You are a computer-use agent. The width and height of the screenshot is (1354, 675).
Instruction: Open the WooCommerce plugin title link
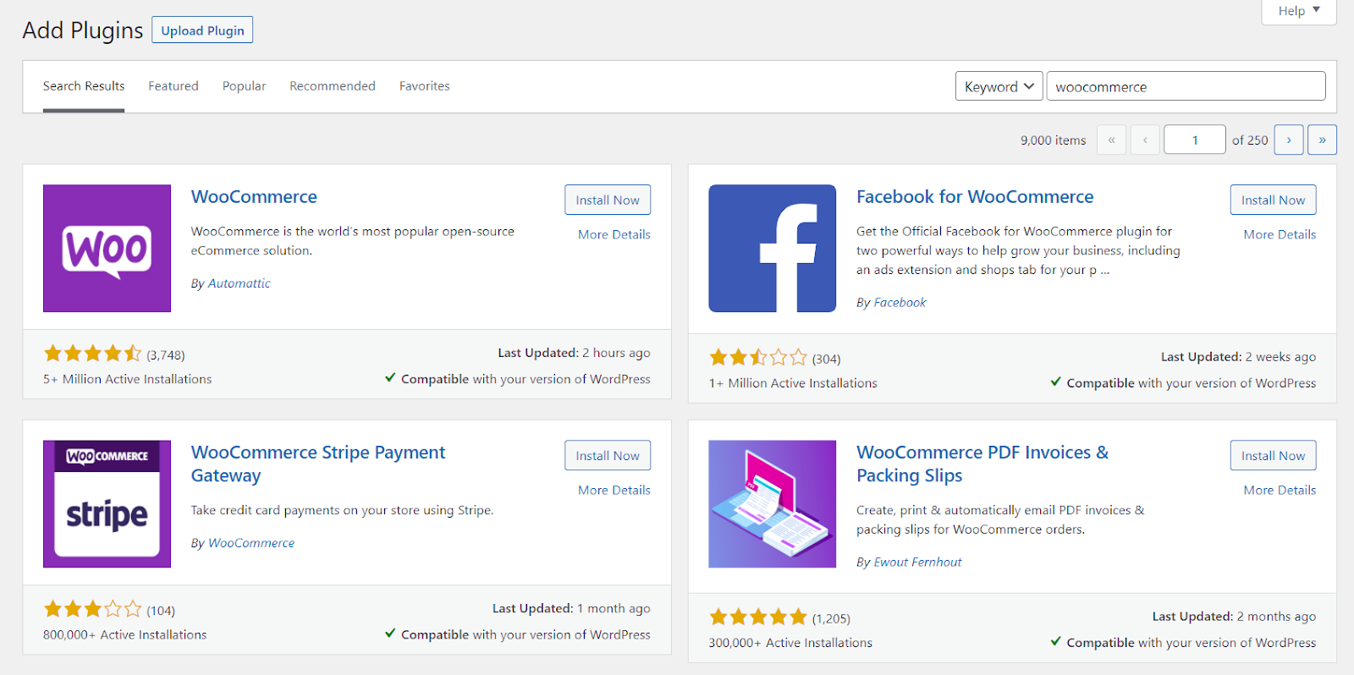[x=254, y=196]
